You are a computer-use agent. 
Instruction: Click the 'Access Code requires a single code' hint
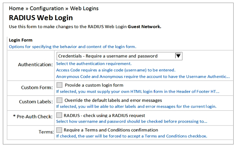116,70
